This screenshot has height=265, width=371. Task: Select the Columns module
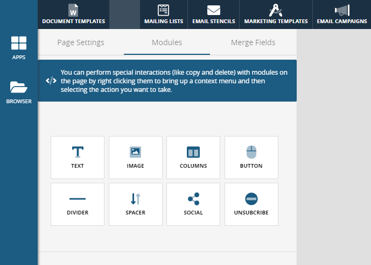(x=193, y=157)
